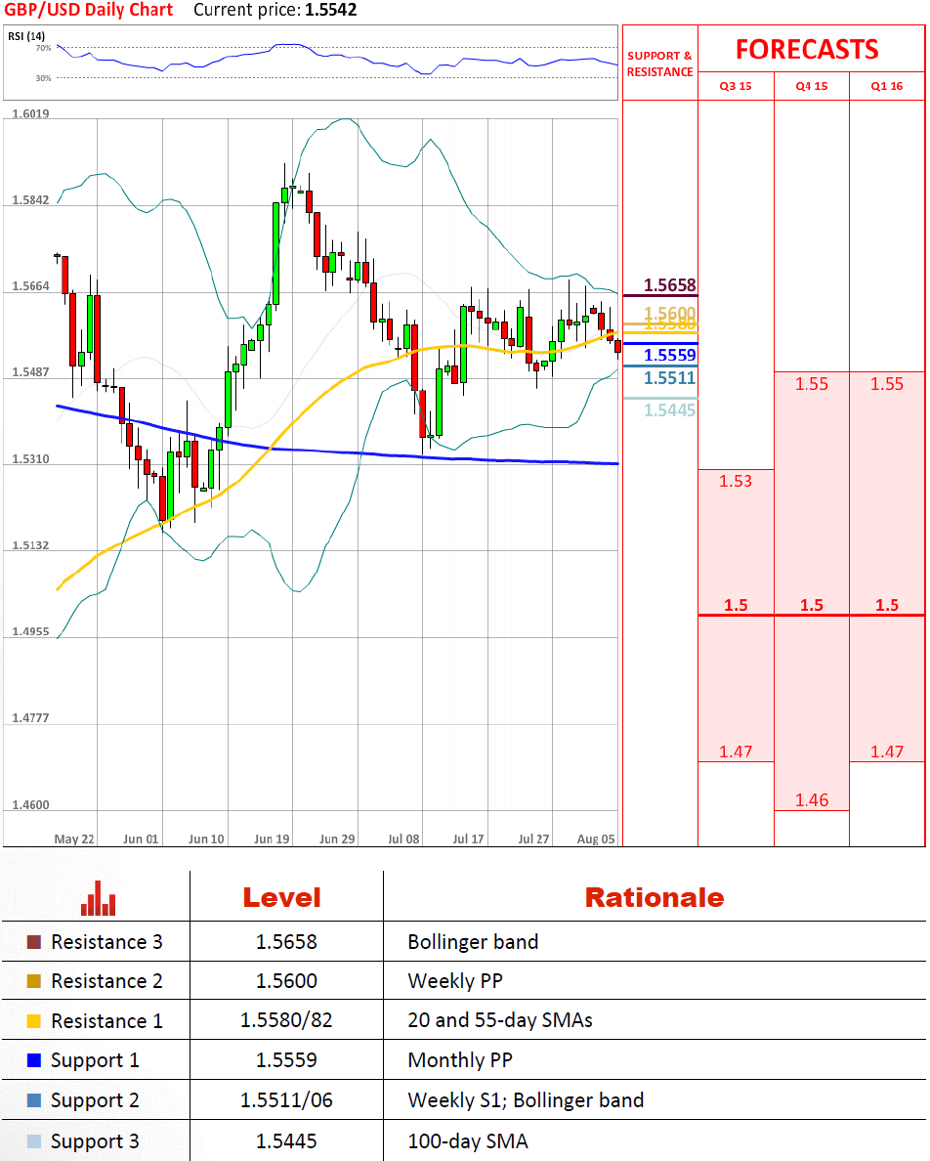Click the Support 1 blue swatch
The image size is (930, 1161).
pyautogui.click(x=34, y=1060)
